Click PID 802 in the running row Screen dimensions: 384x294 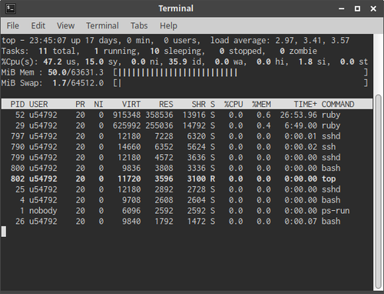tap(18, 179)
